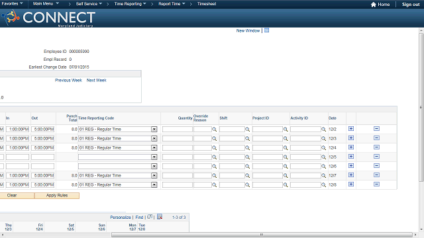The width and height of the screenshot is (424, 238).
Task: Delete the 12/4 timesheet row
Action: pos(376,147)
